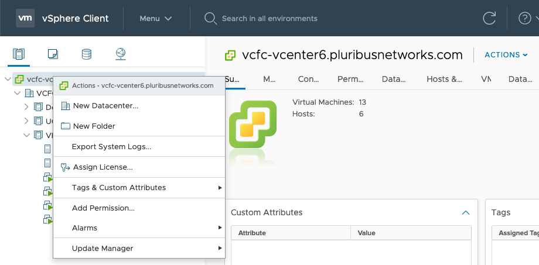Sort by Value column header
This screenshot has height=265, width=539.
pos(411,233)
